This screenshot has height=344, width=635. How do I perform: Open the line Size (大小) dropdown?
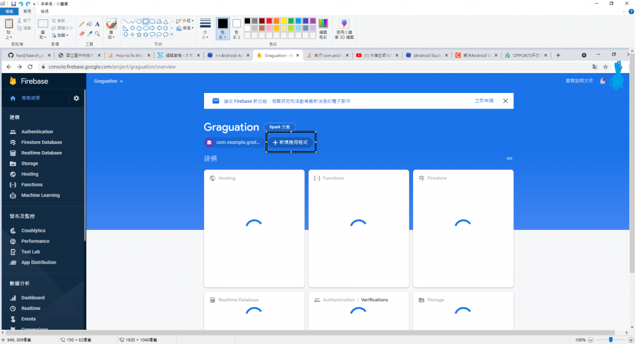[x=205, y=35]
